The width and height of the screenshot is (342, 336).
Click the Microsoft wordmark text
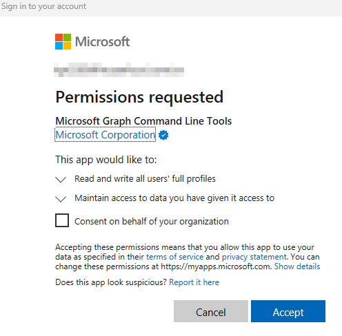click(103, 41)
